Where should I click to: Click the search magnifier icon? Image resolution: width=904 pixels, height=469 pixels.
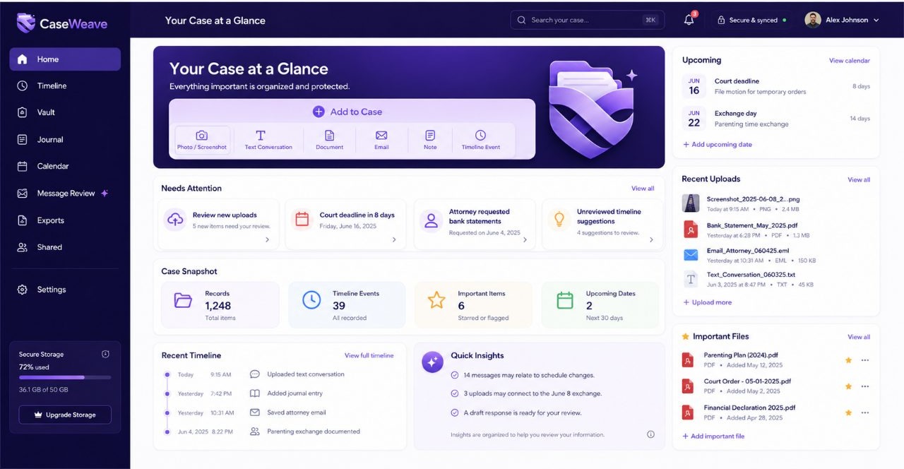(x=522, y=20)
